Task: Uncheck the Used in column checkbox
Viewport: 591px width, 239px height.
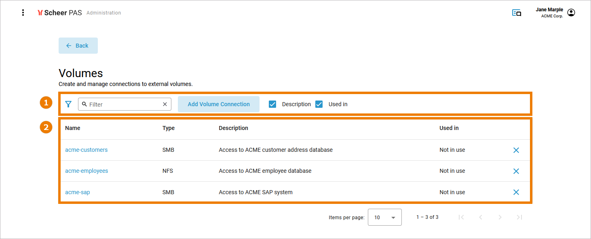Action: (x=319, y=104)
